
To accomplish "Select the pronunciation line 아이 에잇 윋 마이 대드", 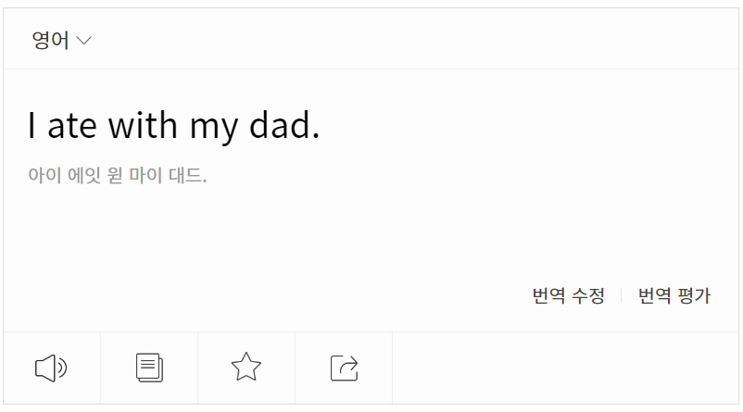I will (118, 175).
